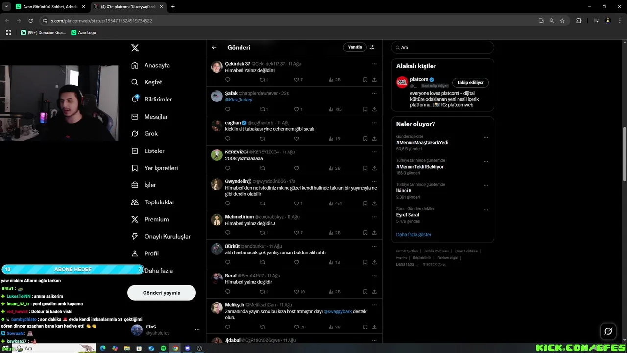Like Şafak's reply
The width and height of the screenshot is (627, 353).
[x=296, y=109]
